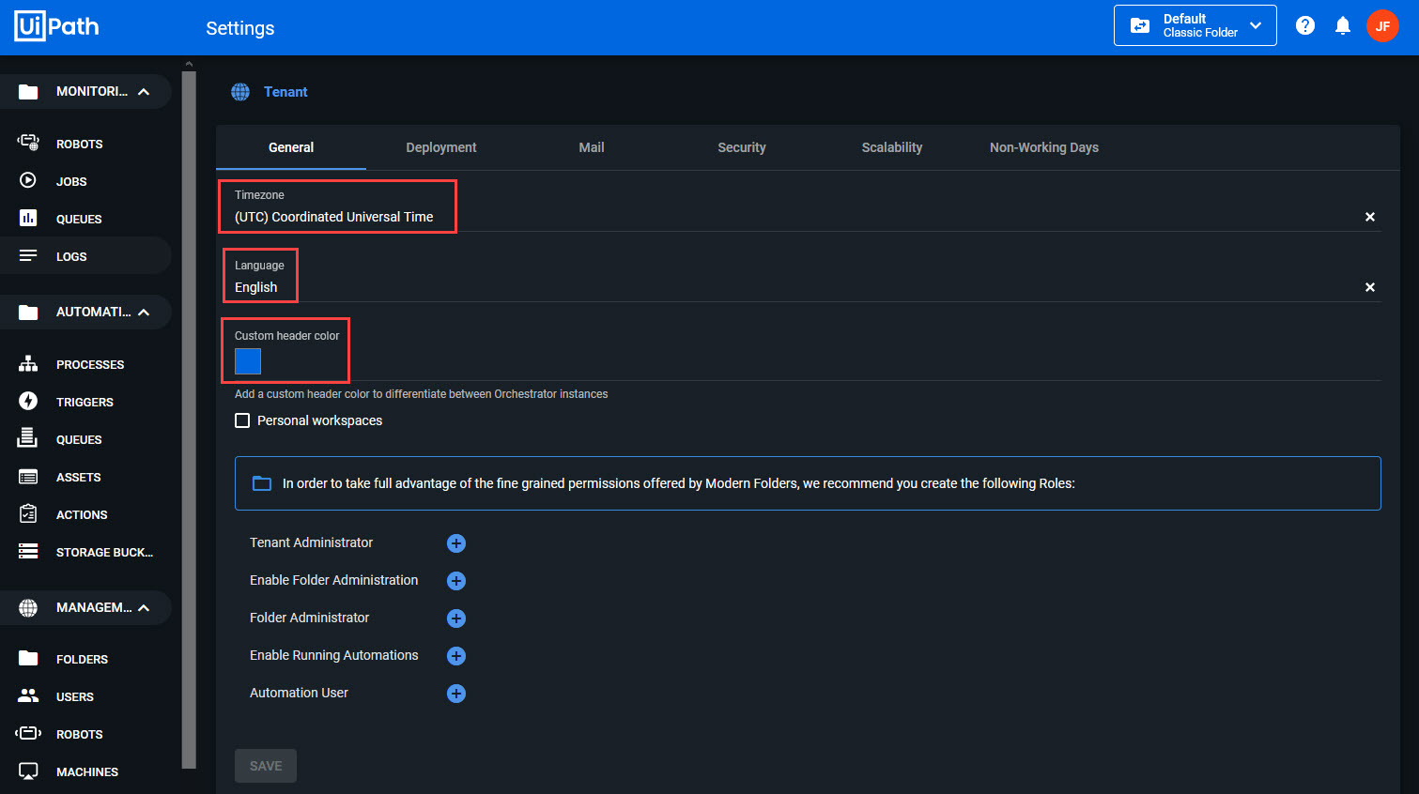
Task: Switch to the Non-Working Days tab
Action: tap(1044, 147)
